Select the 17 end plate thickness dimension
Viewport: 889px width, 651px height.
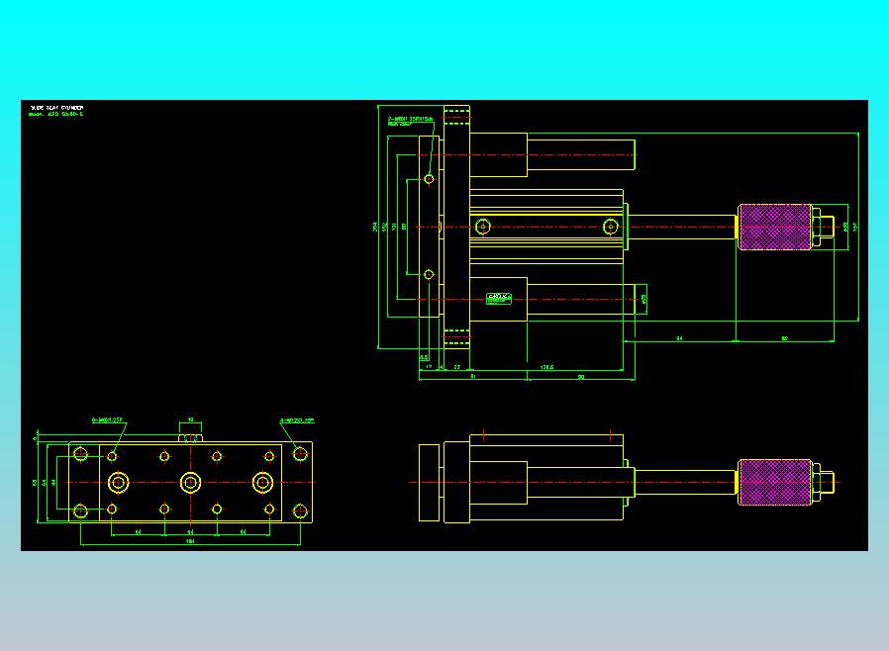click(x=429, y=367)
